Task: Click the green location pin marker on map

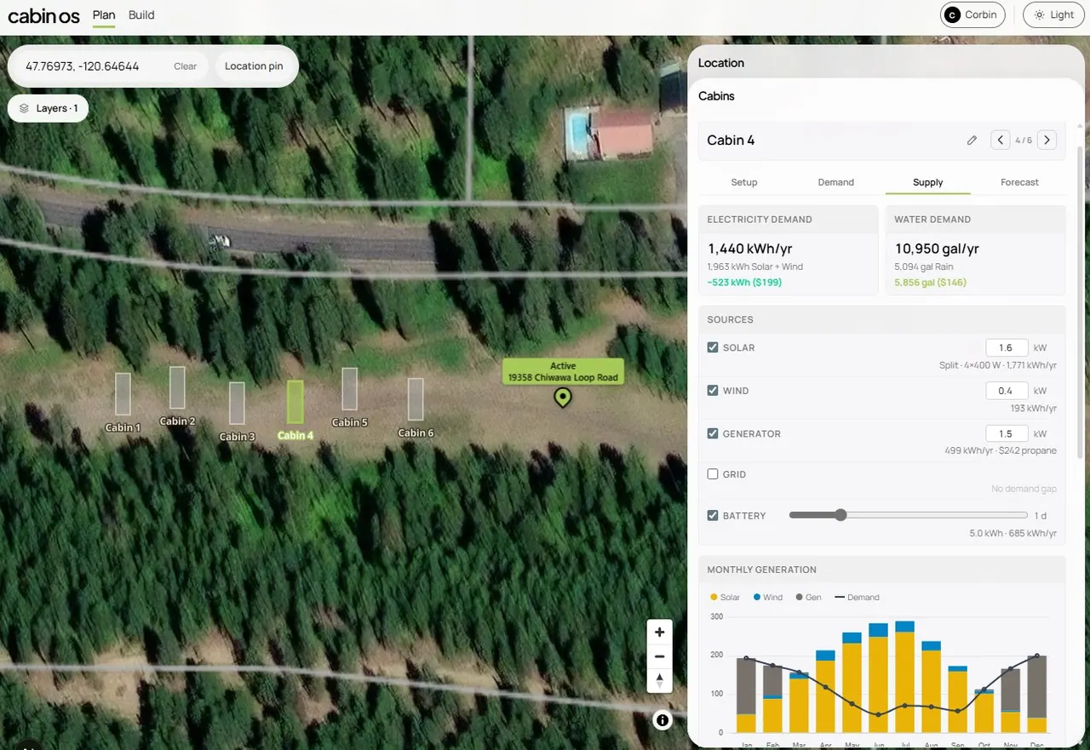Action: 562,397
